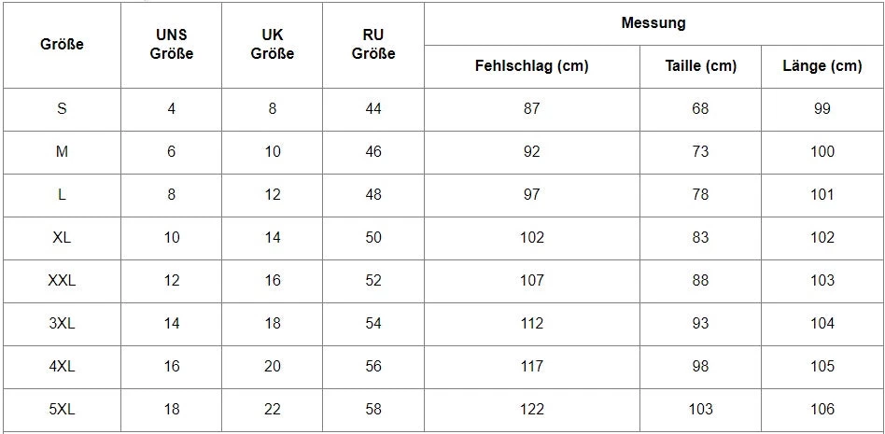The image size is (885, 434).
Task: Click the Messung group header
Action: [x=653, y=22]
